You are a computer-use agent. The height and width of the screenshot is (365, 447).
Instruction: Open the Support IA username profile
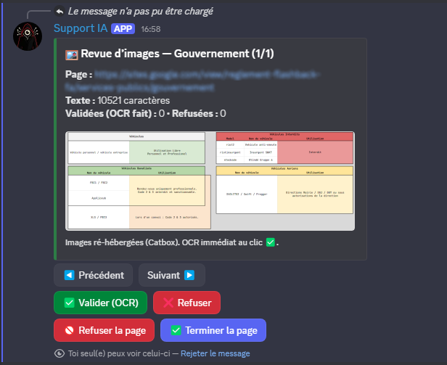click(x=80, y=28)
